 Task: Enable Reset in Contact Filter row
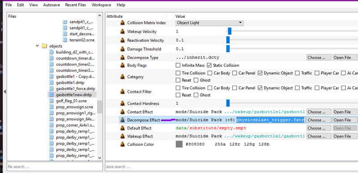178,95
